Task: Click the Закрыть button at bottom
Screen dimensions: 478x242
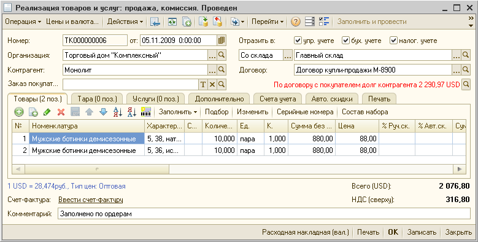Action: click(458, 232)
